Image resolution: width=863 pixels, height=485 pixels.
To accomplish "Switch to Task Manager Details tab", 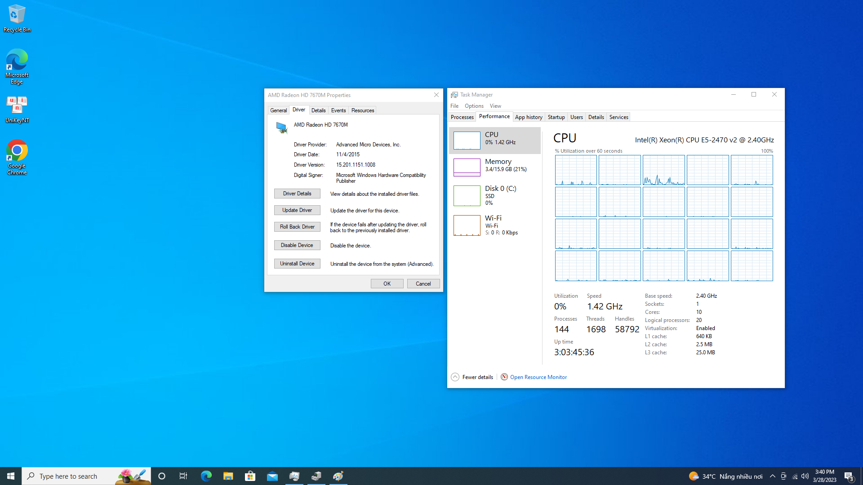I will click(x=596, y=117).
